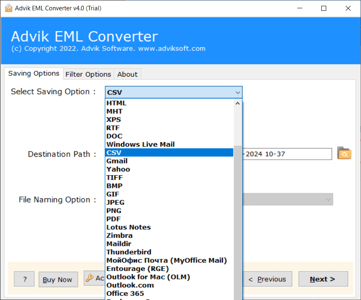Go back with the Previous button
Image resolution: width=361 pixels, height=300 pixels.
click(267, 279)
